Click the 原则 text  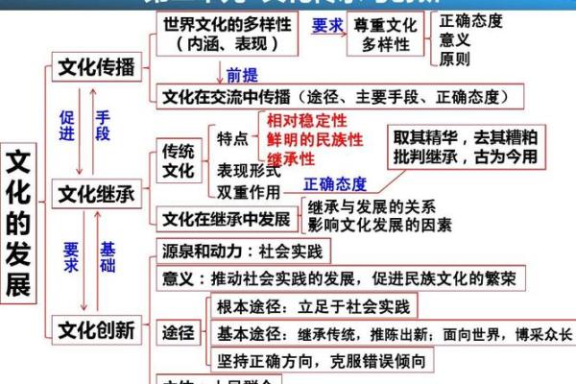pyautogui.click(x=455, y=59)
